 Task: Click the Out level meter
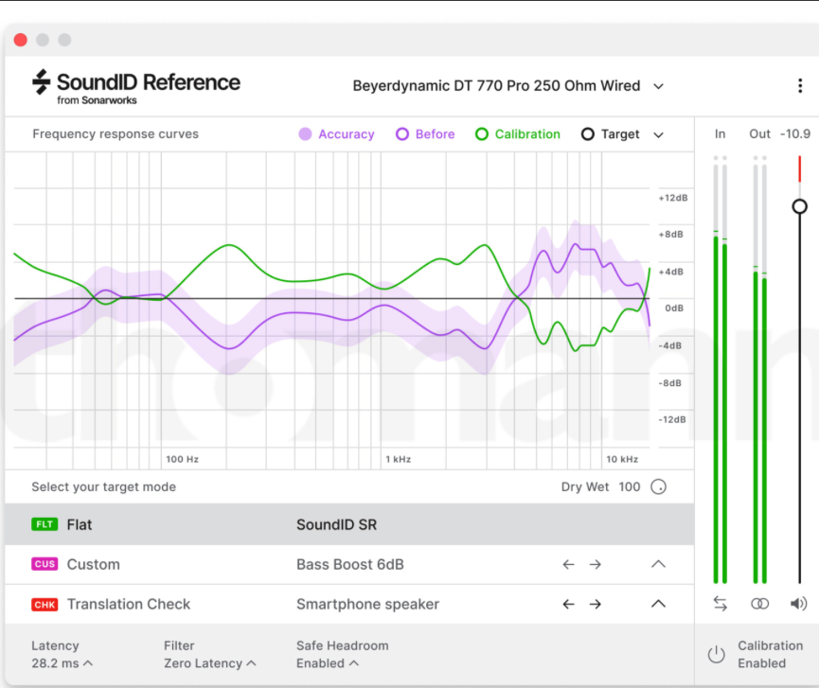[759, 370]
